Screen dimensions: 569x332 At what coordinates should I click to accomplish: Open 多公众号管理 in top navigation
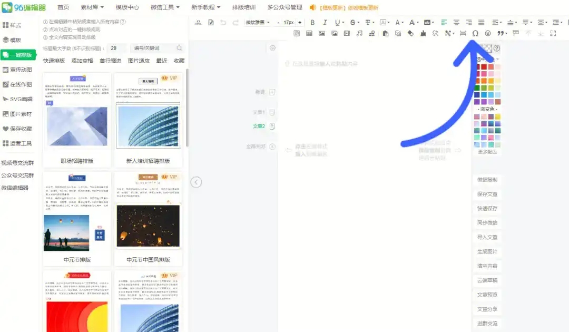click(x=285, y=7)
